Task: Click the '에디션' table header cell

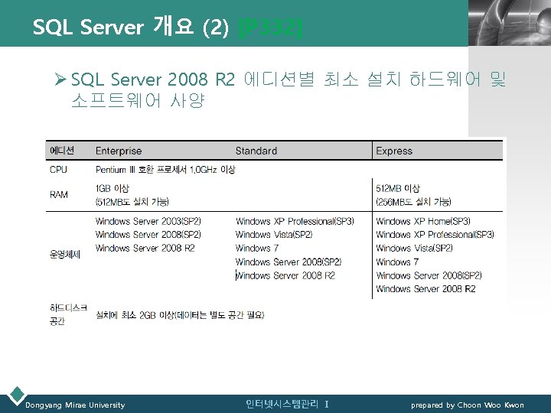Action: click(x=62, y=151)
